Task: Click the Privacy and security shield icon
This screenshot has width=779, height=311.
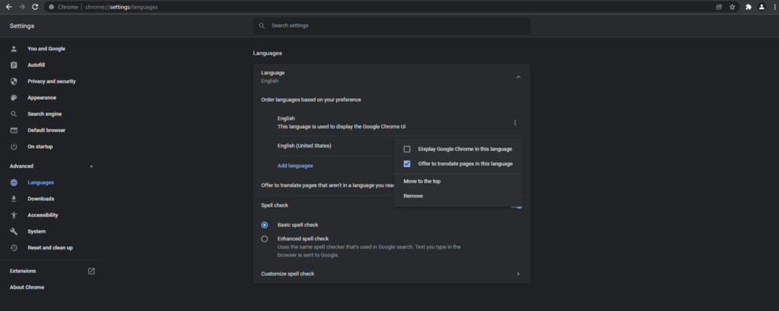Action: coord(14,81)
